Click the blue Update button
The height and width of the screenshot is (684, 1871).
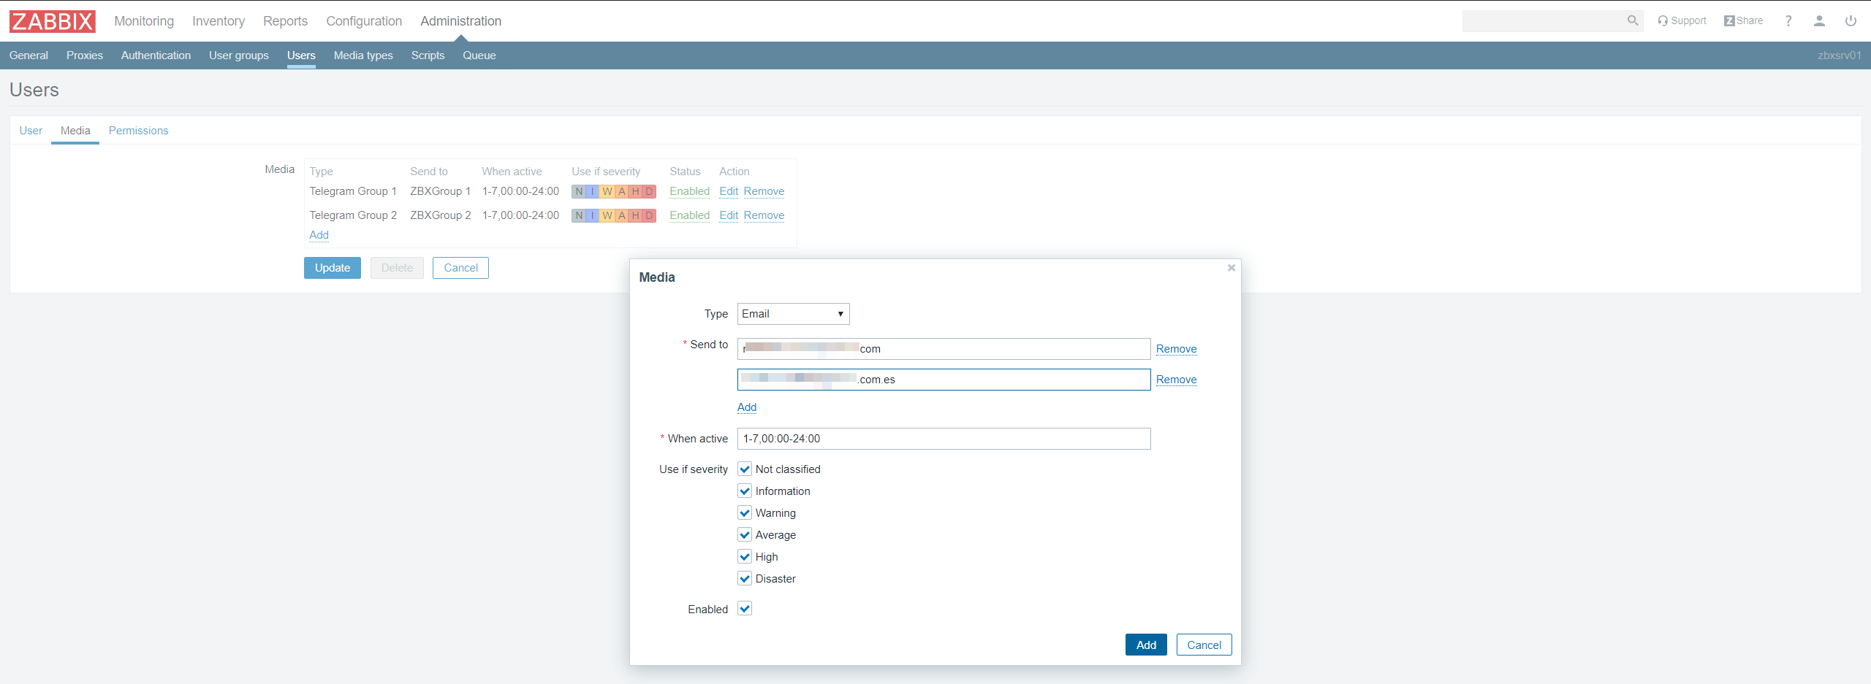tap(332, 268)
